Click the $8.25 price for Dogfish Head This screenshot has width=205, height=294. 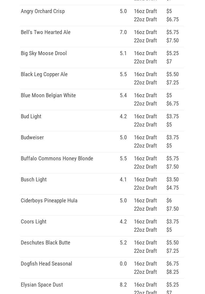173,272
